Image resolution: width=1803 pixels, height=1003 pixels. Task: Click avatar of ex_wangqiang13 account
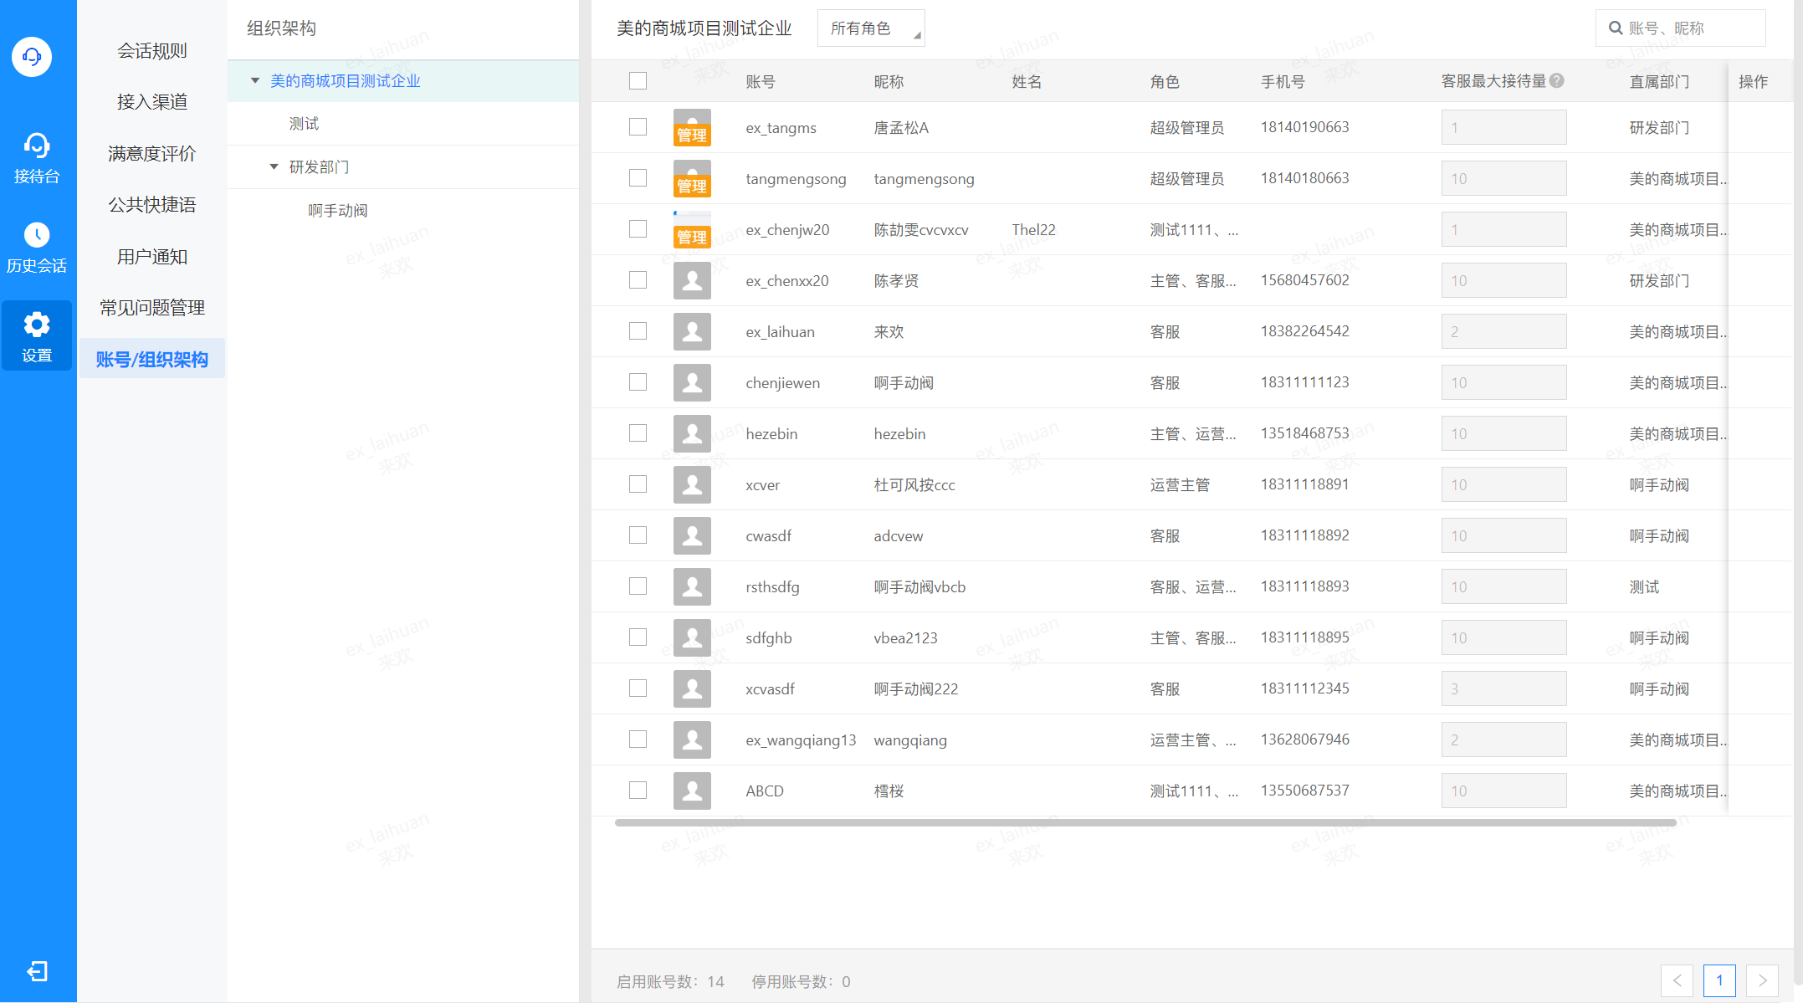[692, 740]
